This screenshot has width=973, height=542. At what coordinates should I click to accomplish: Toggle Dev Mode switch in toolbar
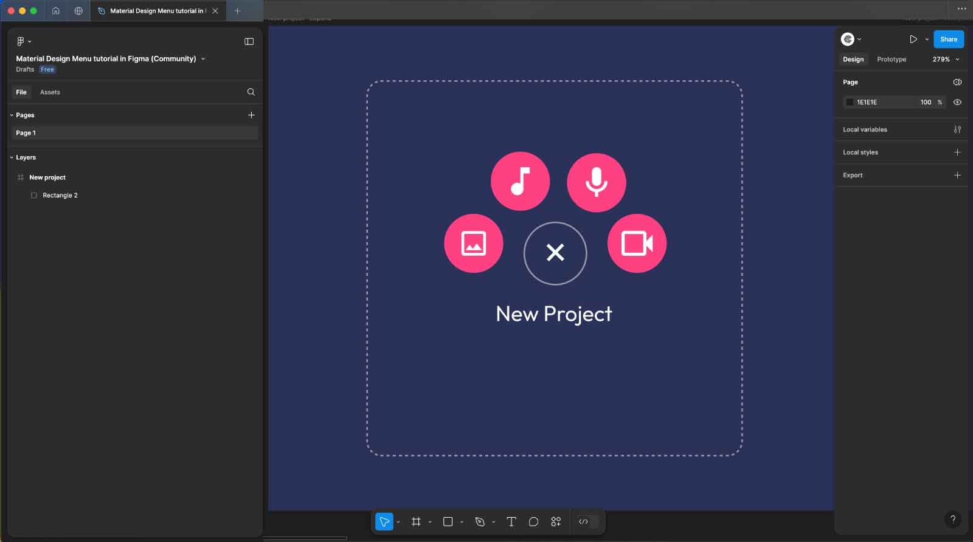click(587, 522)
